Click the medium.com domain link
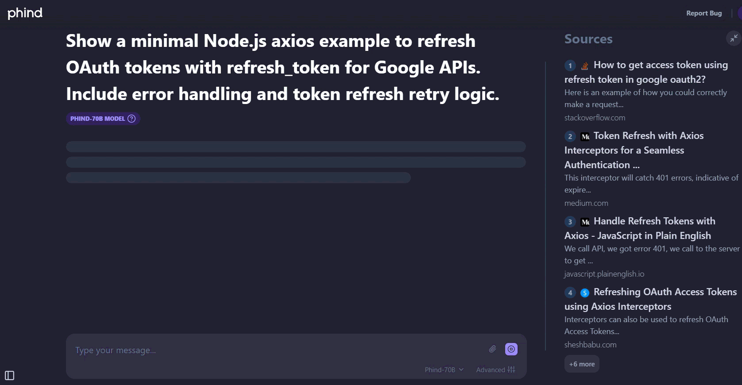Image resolution: width=742 pixels, height=385 pixels. click(586, 203)
